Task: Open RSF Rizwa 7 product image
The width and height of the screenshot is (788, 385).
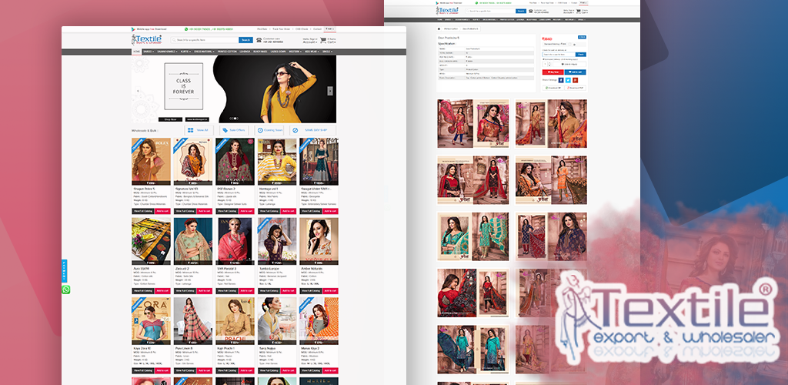Action: pyautogui.click(x=235, y=162)
